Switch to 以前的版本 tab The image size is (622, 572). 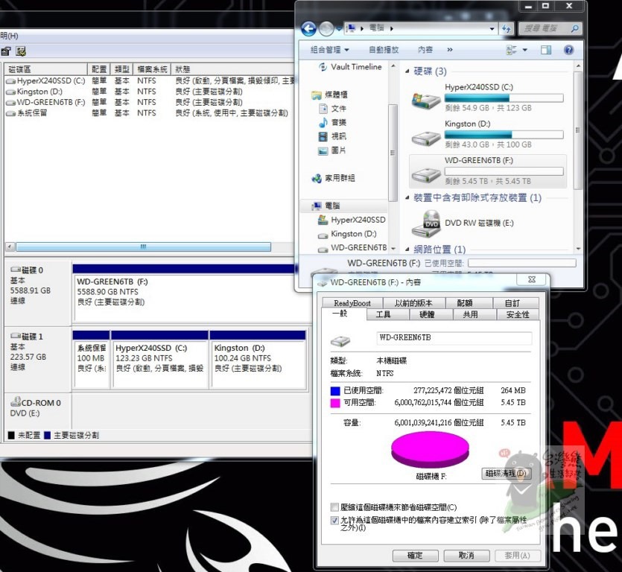pos(413,303)
